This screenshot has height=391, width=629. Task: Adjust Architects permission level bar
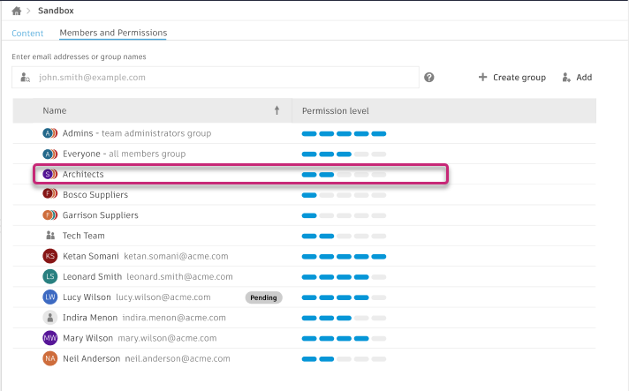coord(344,175)
